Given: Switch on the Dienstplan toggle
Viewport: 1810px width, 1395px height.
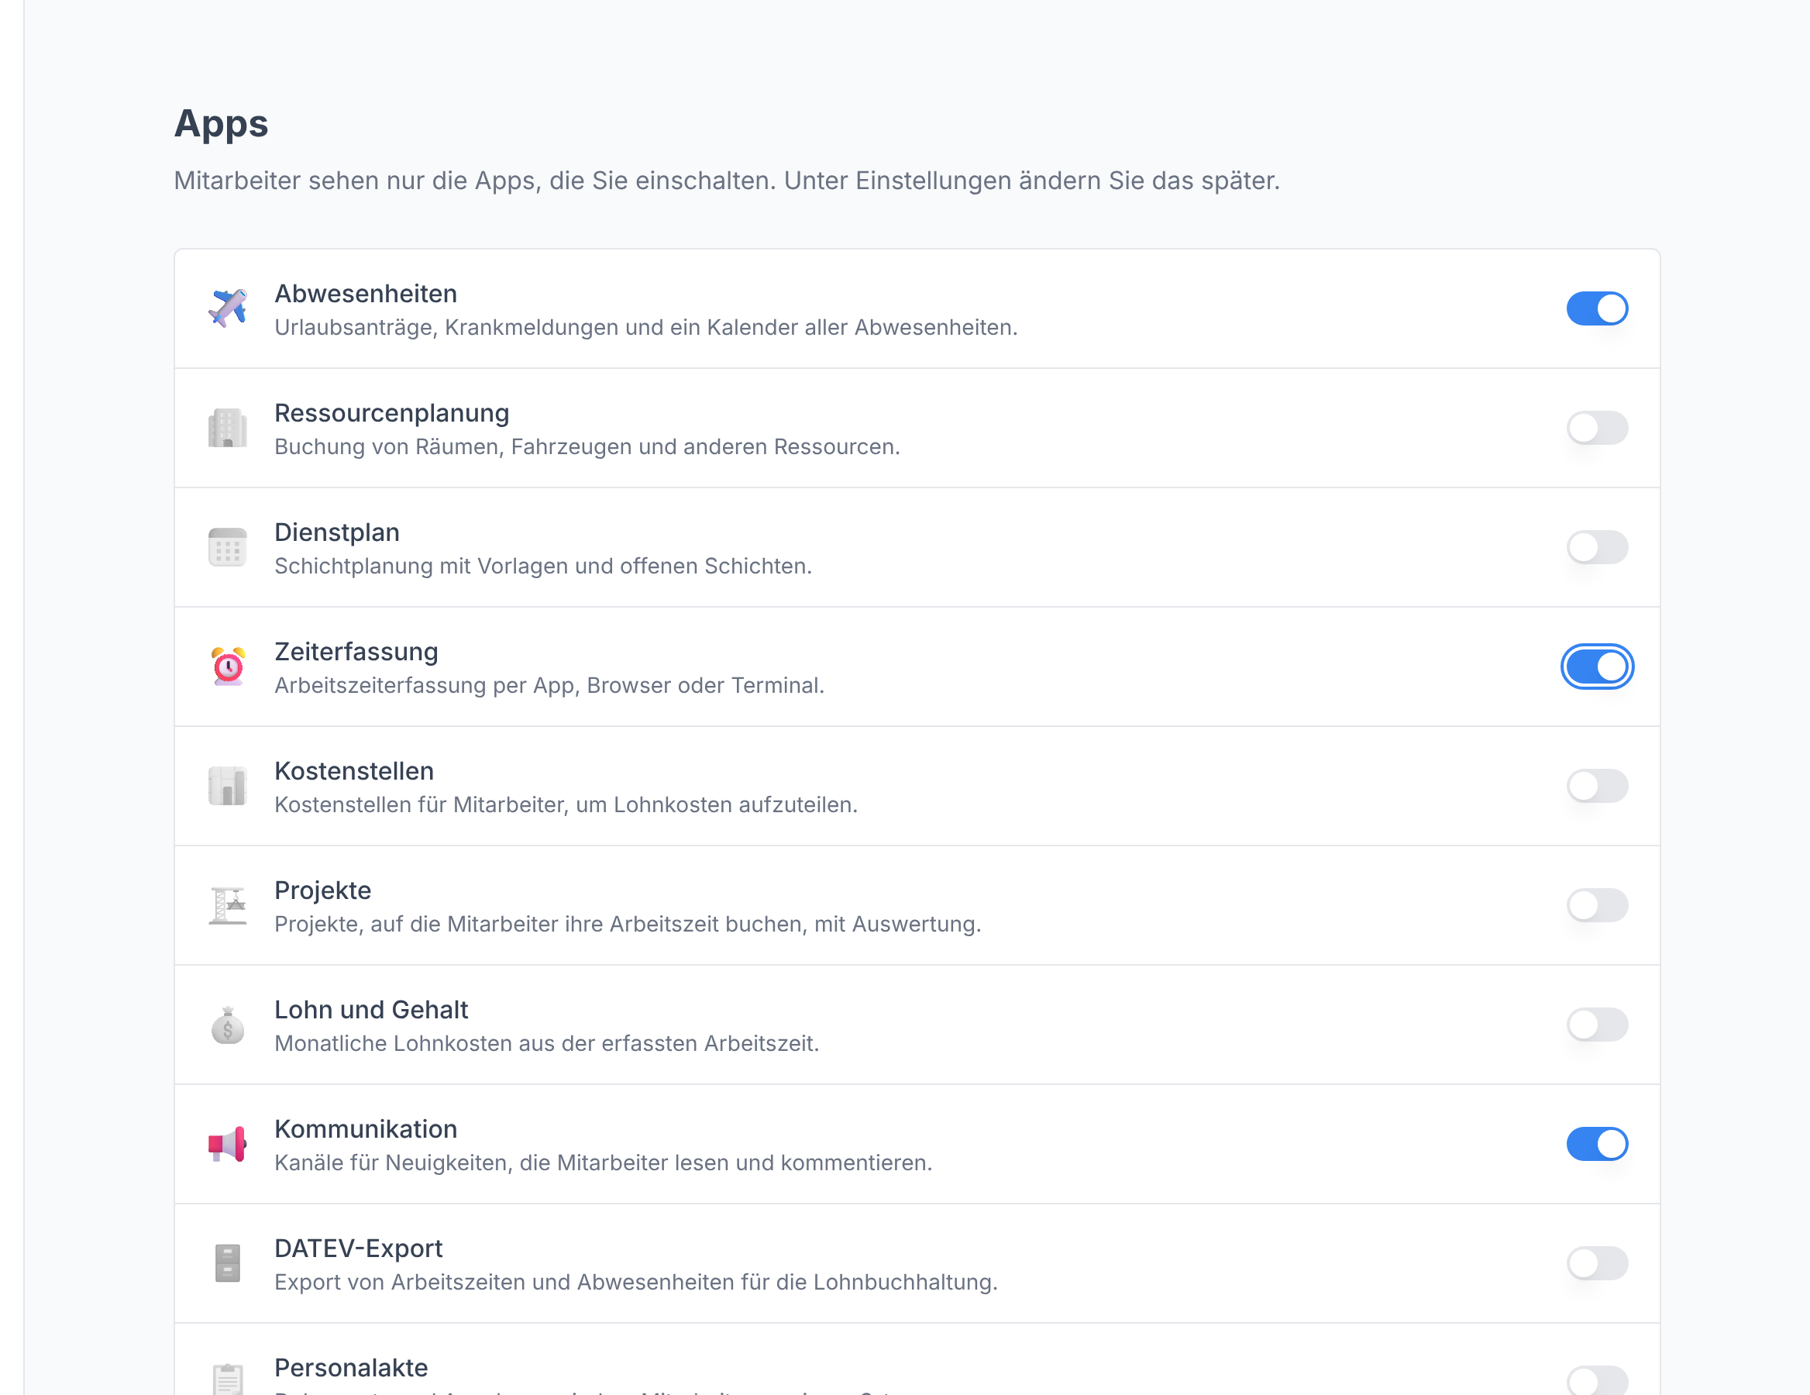Looking at the screenshot, I should click(x=1597, y=547).
